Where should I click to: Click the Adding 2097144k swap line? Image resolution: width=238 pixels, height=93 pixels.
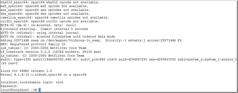[91, 40]
